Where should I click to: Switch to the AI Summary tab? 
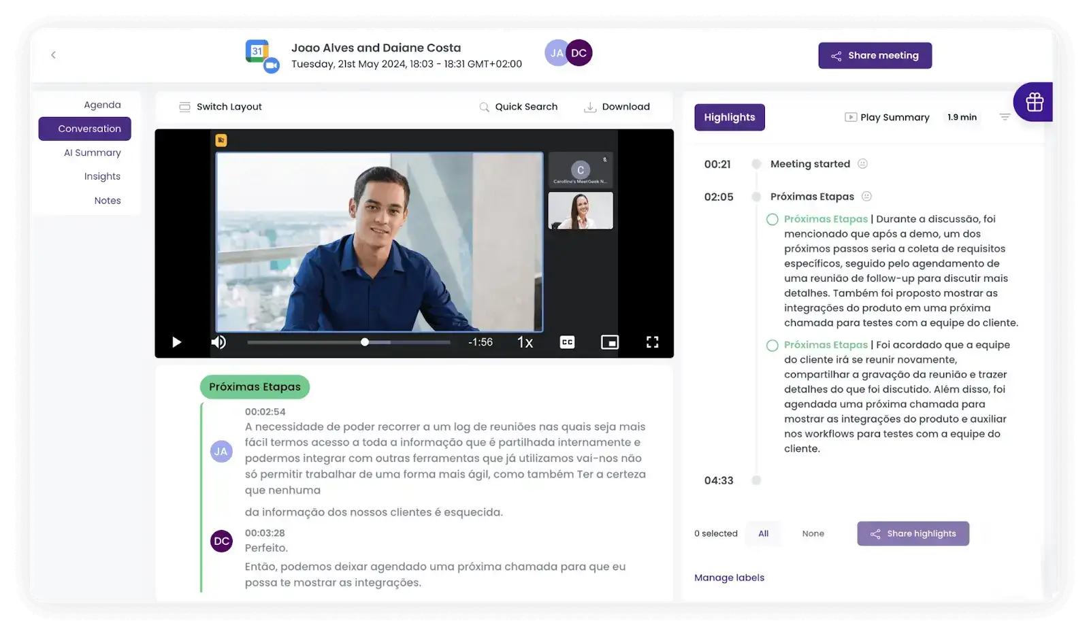(x=92, y=152)
